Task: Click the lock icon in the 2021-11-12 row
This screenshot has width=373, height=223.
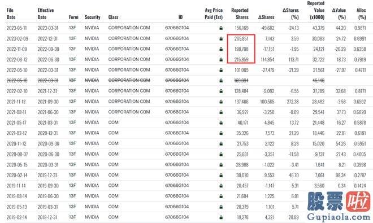Action: (221, 102)
